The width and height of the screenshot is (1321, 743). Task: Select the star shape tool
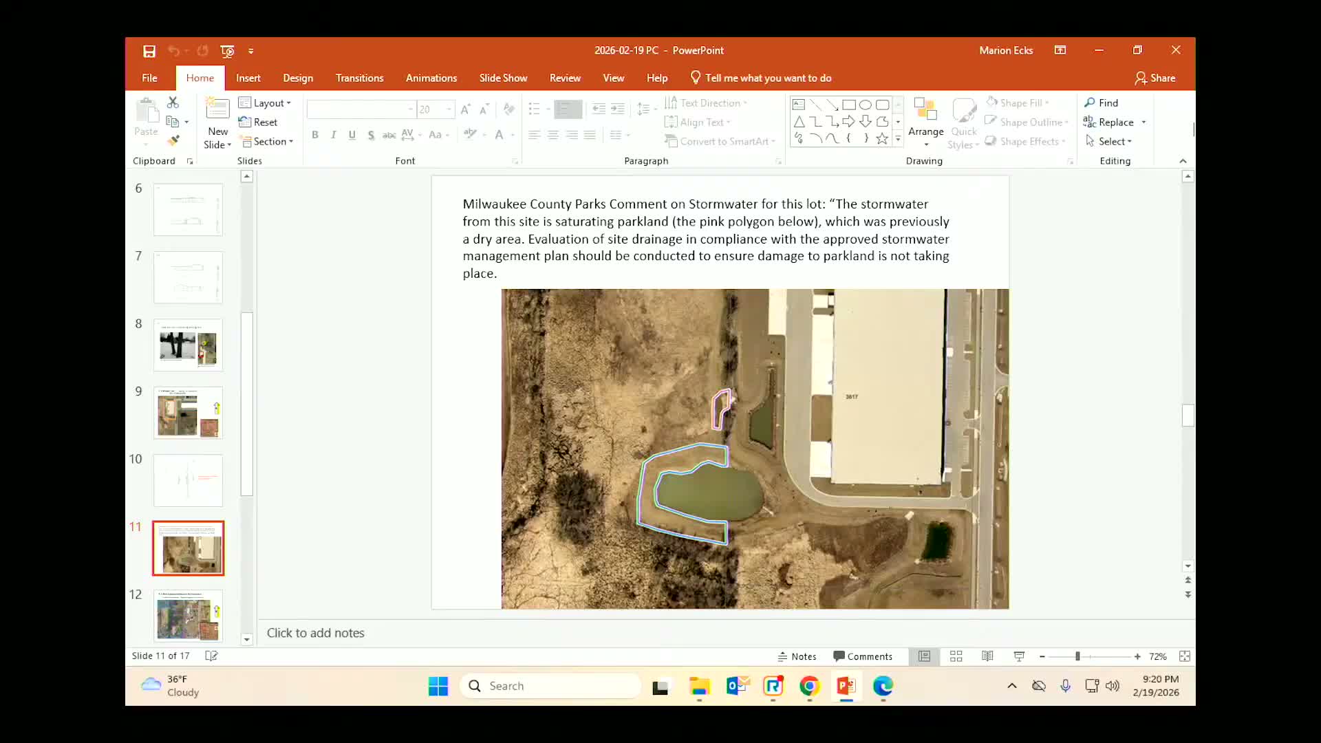pos(882,138)
